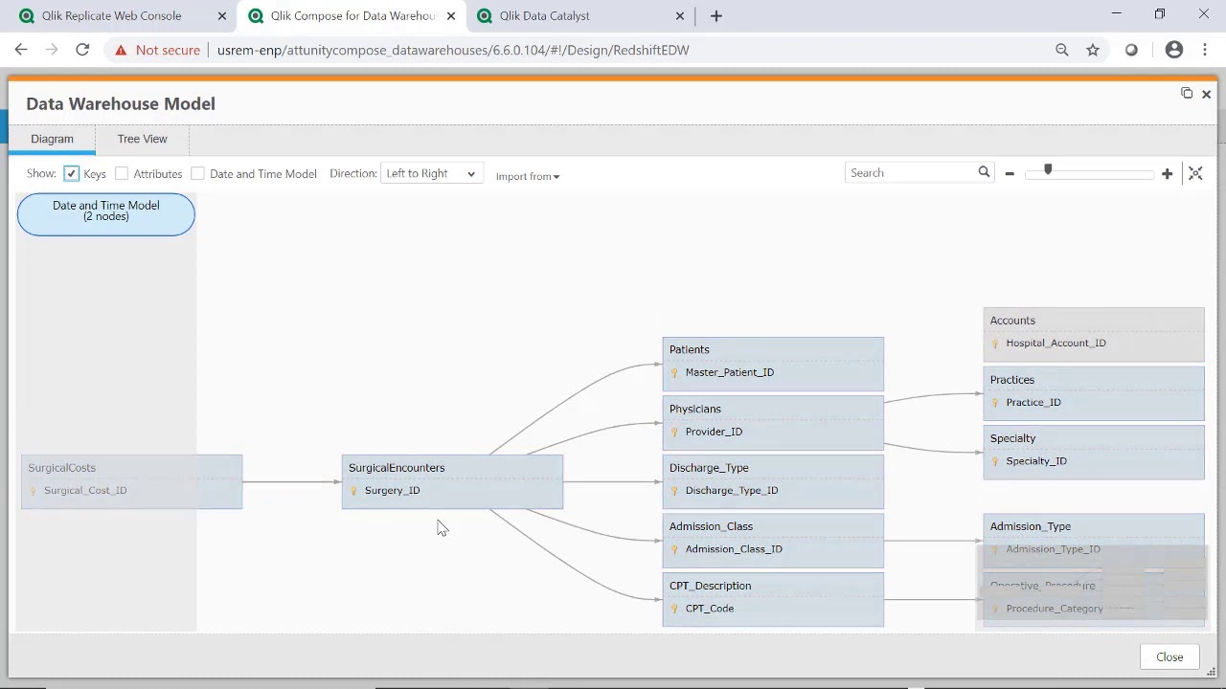Click the browser back arrow
Screen dimensions: 1226x689
21,50
